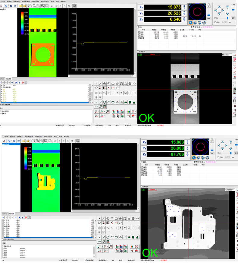
Task: Open first coordinate-system icon dropdown, top window
Action: [99, 112]
